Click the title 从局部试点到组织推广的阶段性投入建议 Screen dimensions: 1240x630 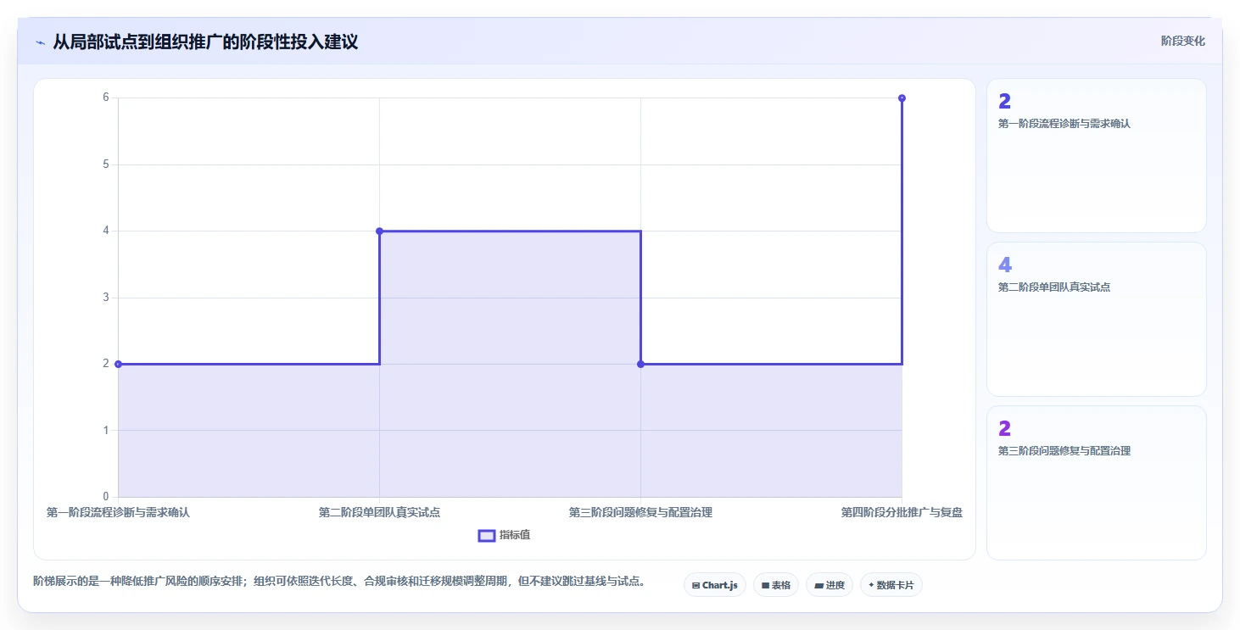tap(205, 42)
